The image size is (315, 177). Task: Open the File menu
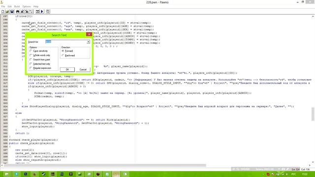(x=3, y=6)
